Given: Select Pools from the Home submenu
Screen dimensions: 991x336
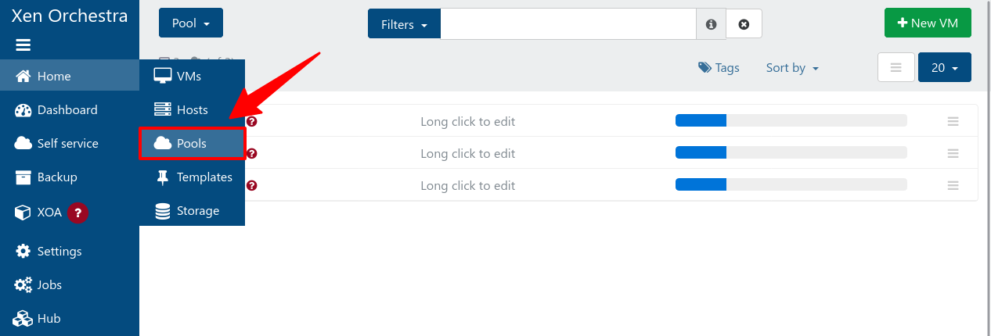Looking at the screenshot, I should pyautogui.click(x=192, y=143).
